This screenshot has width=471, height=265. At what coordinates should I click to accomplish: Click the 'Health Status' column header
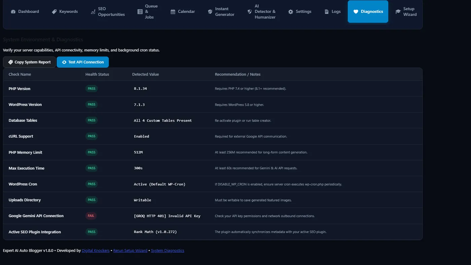[x=97, y=74]
